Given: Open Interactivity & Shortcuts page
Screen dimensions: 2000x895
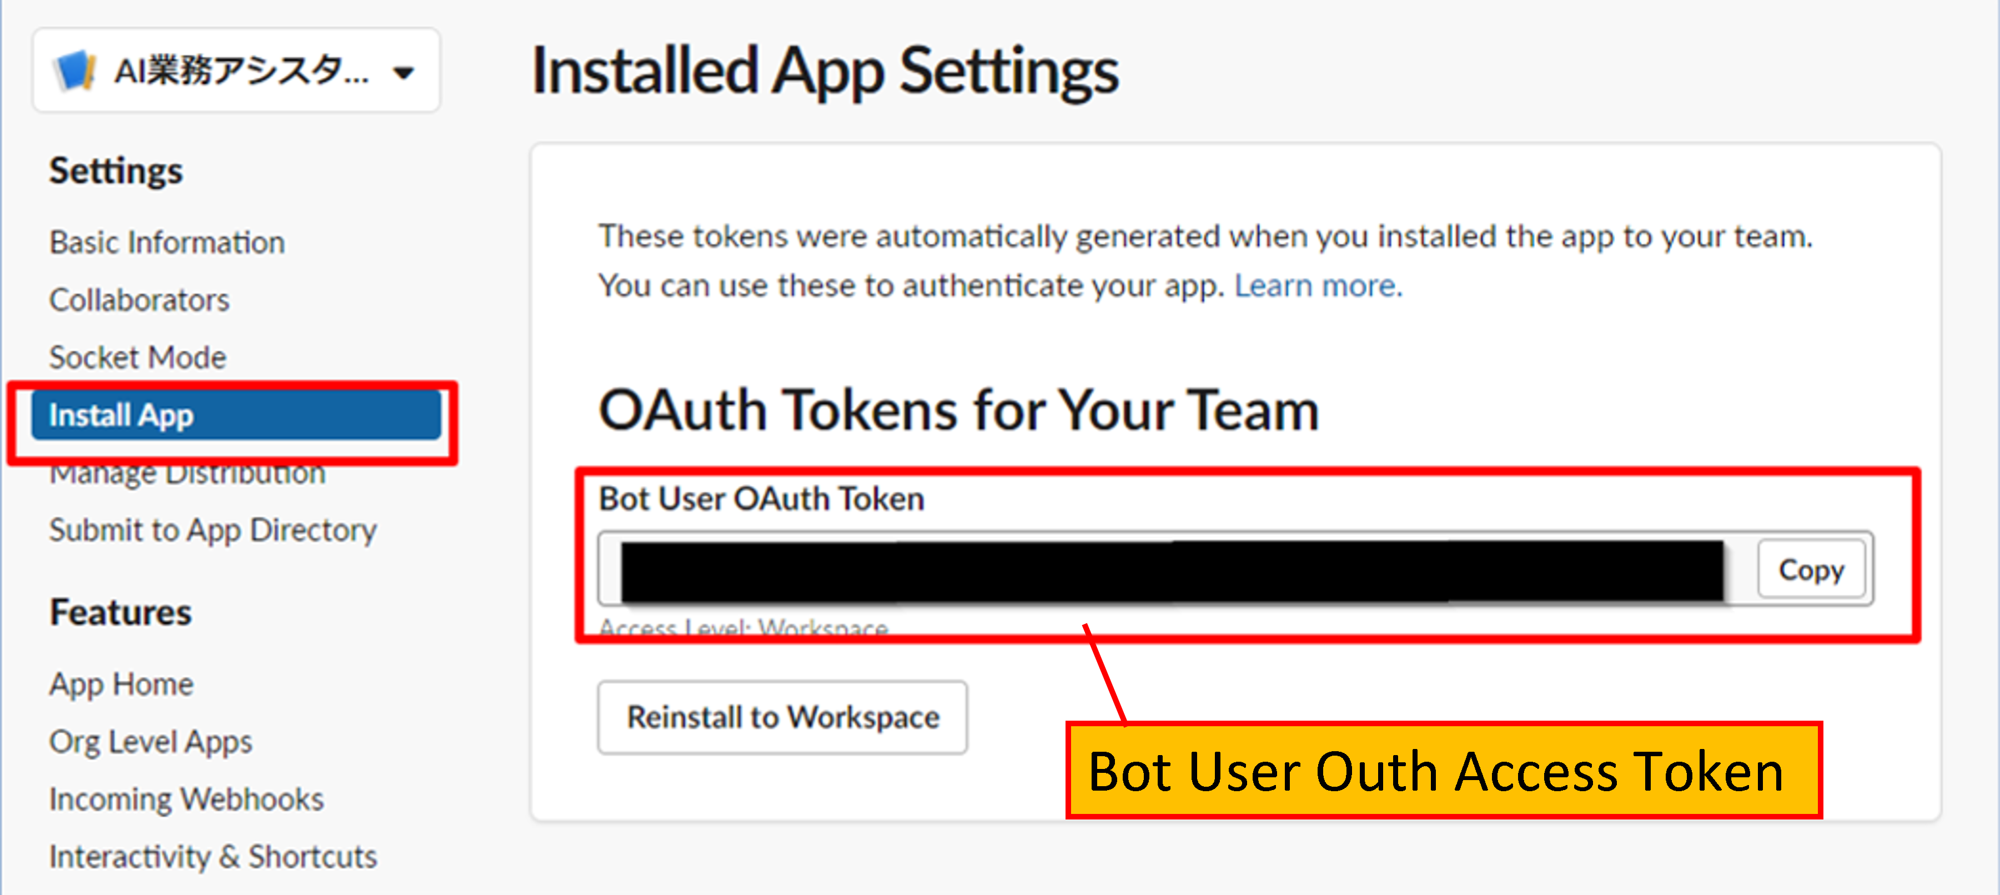Looking at the screenshot, I should (x=213, y=856).
